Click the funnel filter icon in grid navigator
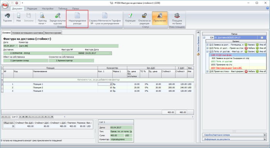Viewport: 270px width, 148px height. (x=52, y=117)
